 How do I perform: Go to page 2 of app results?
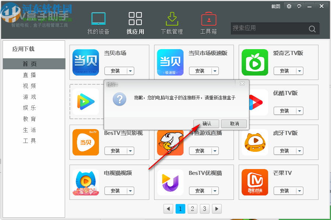coord(192,209)
